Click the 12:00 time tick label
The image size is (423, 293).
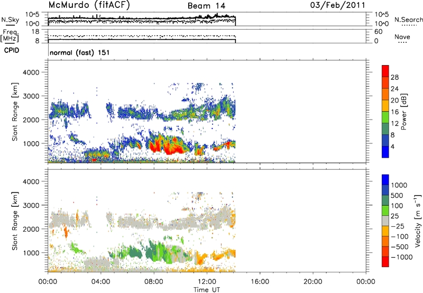pyautogui.click(x=207, y=282)
